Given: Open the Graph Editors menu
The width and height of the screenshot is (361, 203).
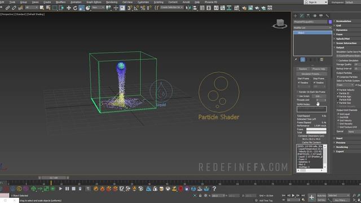Looking at the screenshot, I should tap(94, 2).
